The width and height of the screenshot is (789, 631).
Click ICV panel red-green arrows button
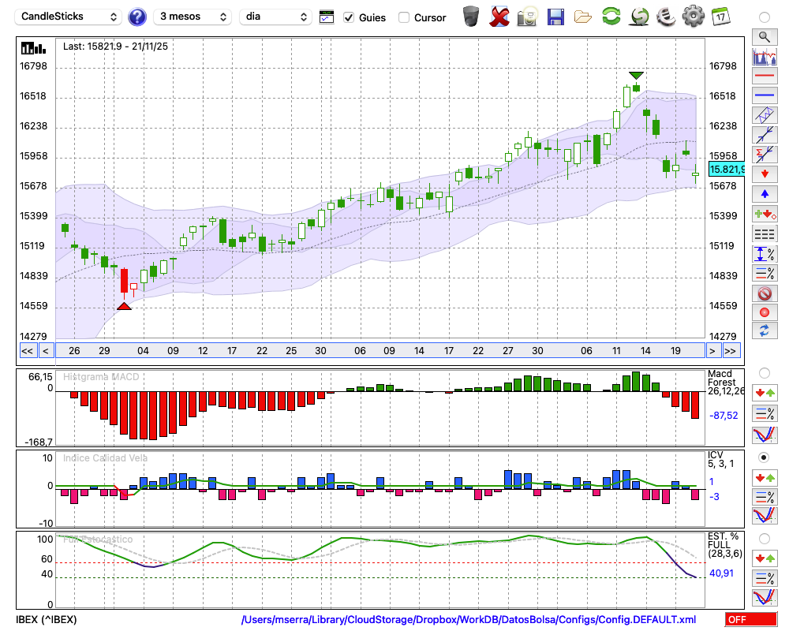(765, 478)
